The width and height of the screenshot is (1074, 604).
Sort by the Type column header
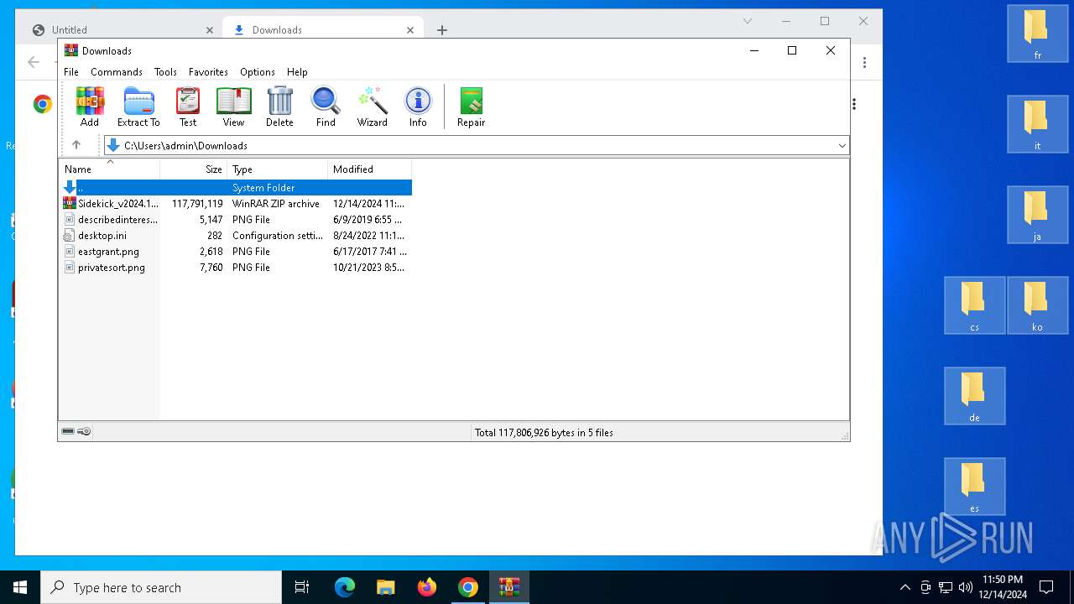[x=278, y=169]
